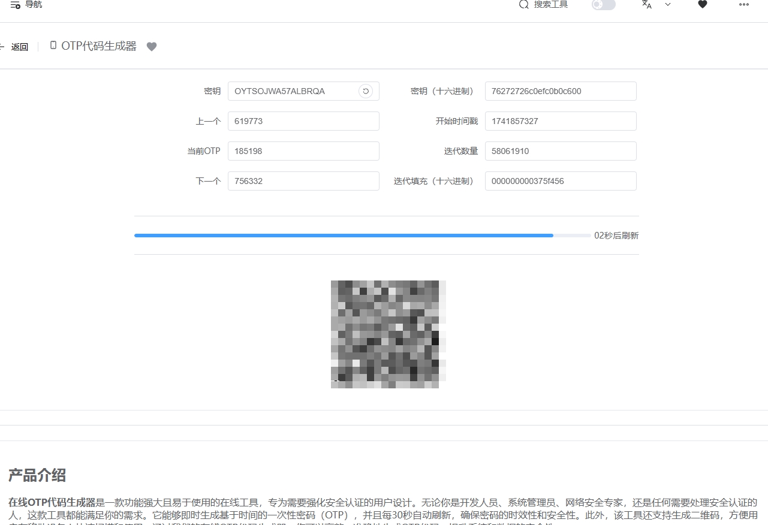Expand the language dropdown chevron
This screenshot has width=768, height=525.
point(668,5)
